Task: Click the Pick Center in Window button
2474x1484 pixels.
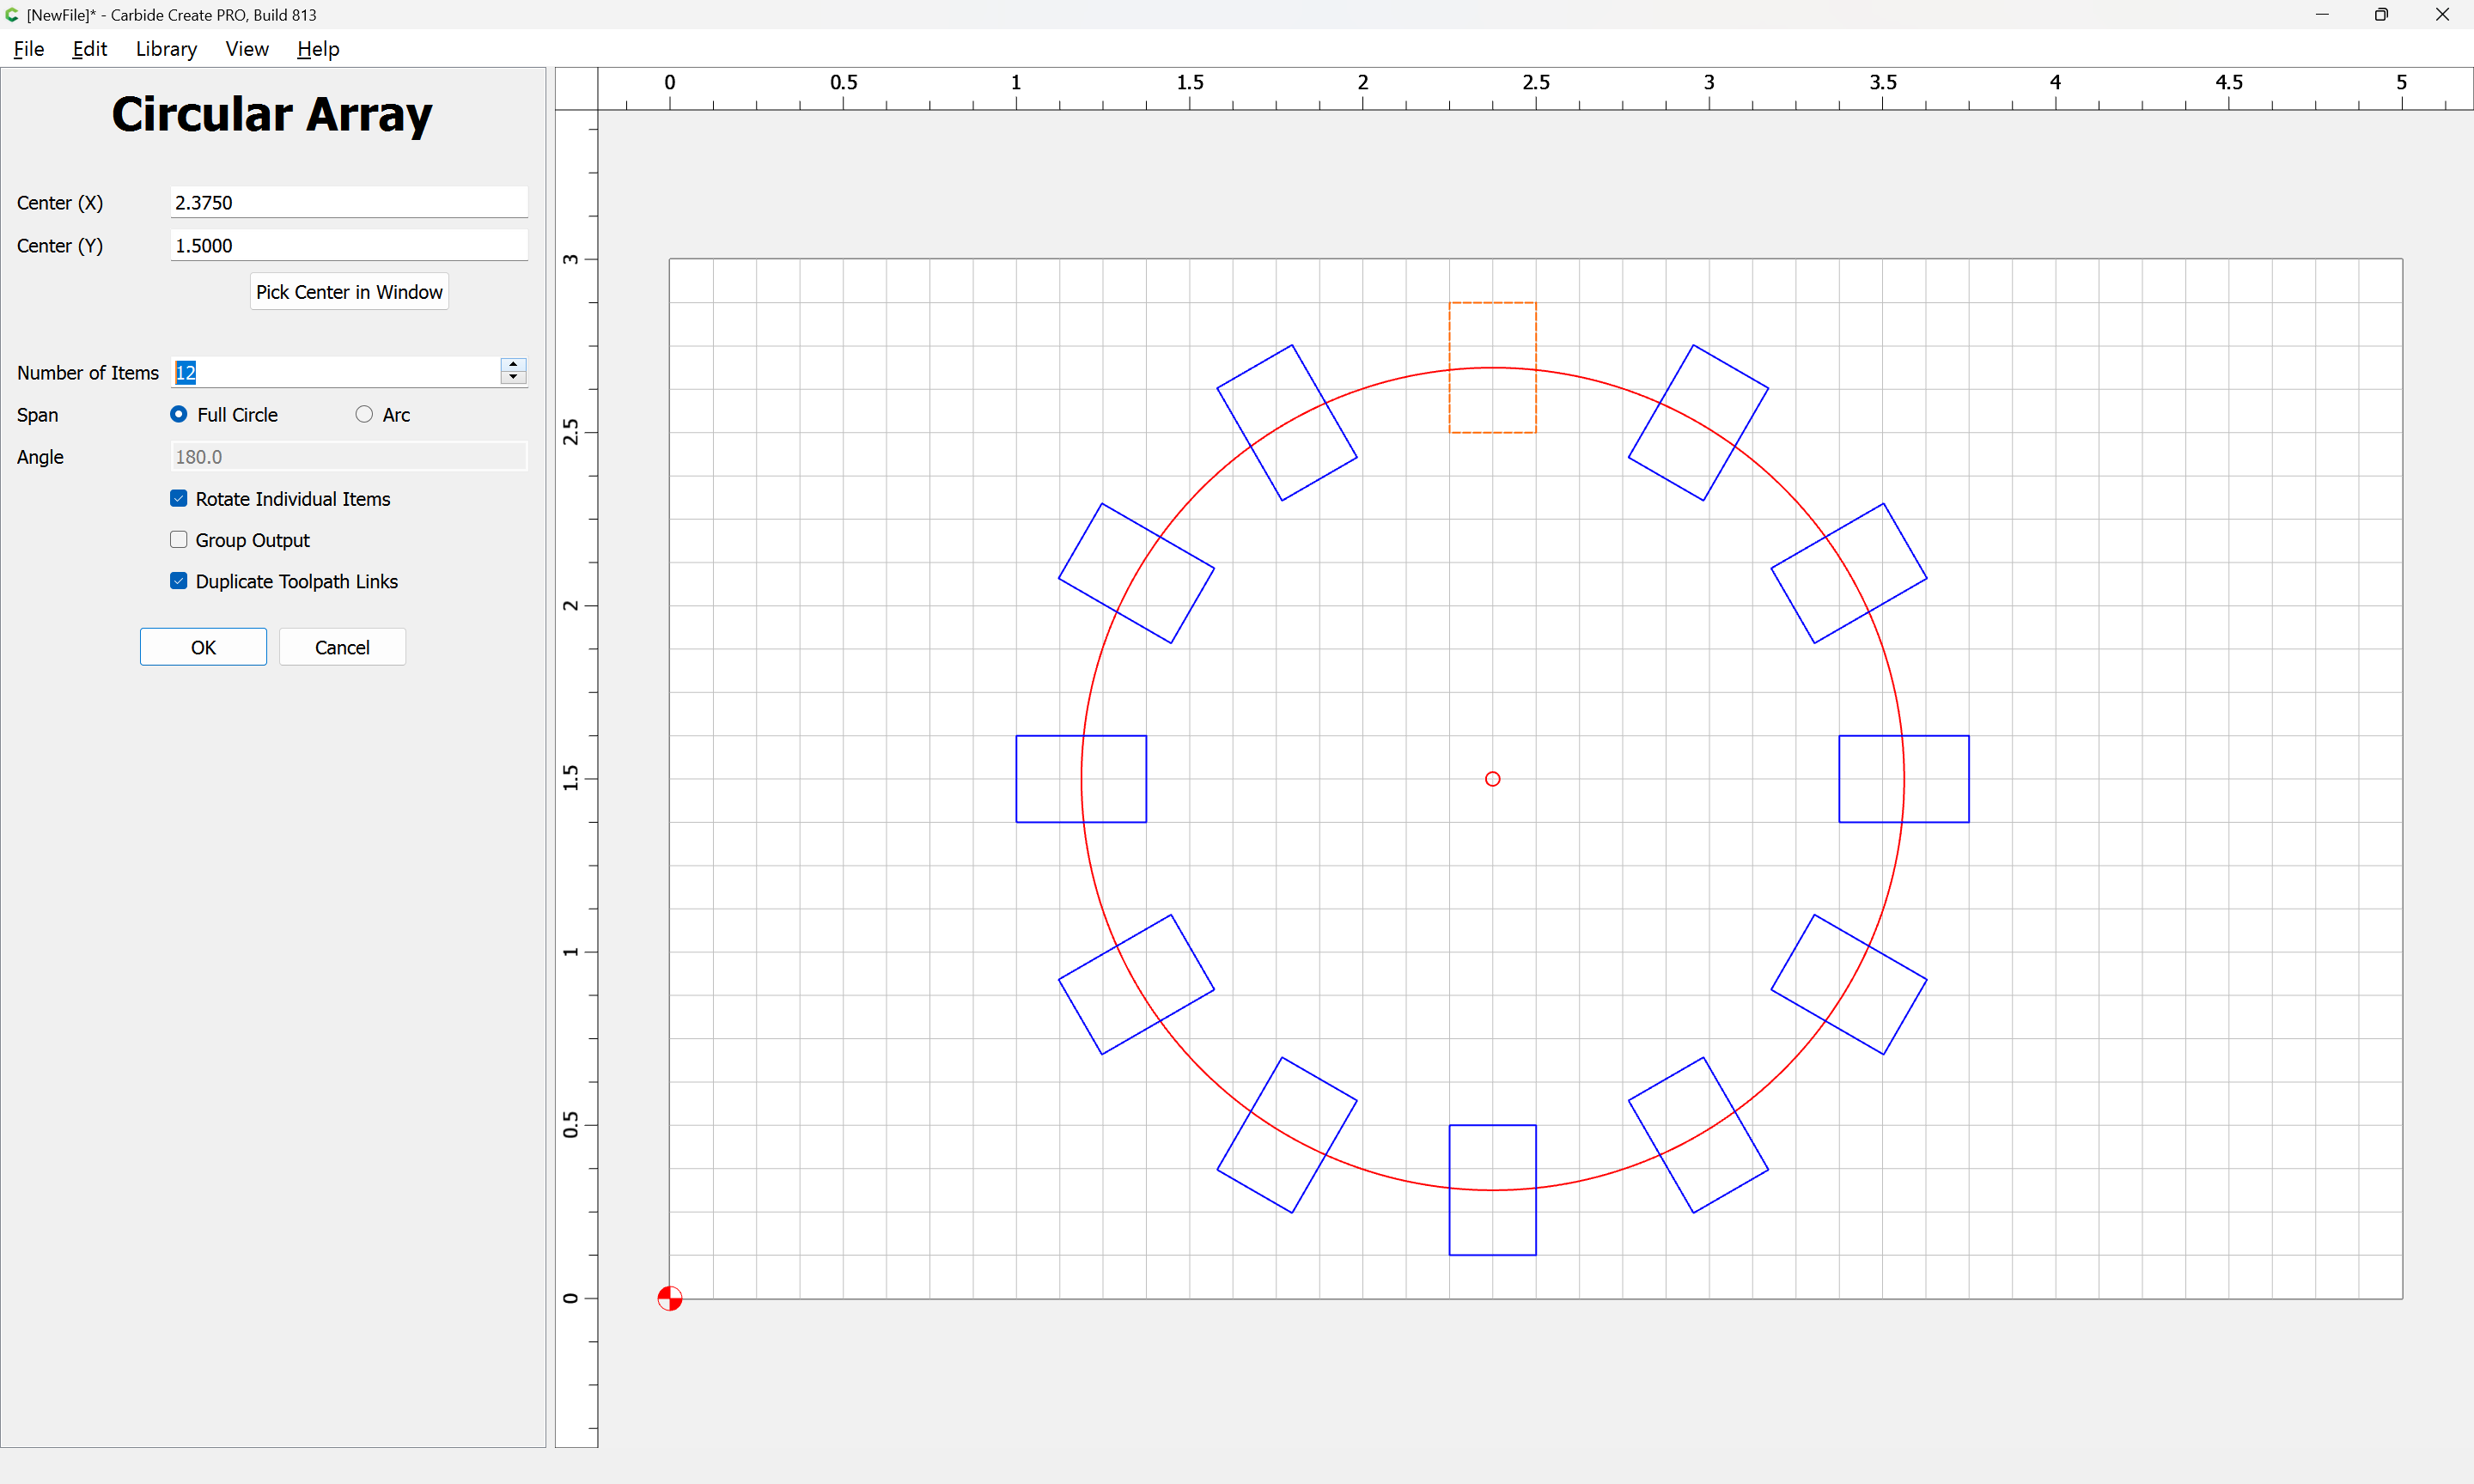Action: (x=349, y=292)
